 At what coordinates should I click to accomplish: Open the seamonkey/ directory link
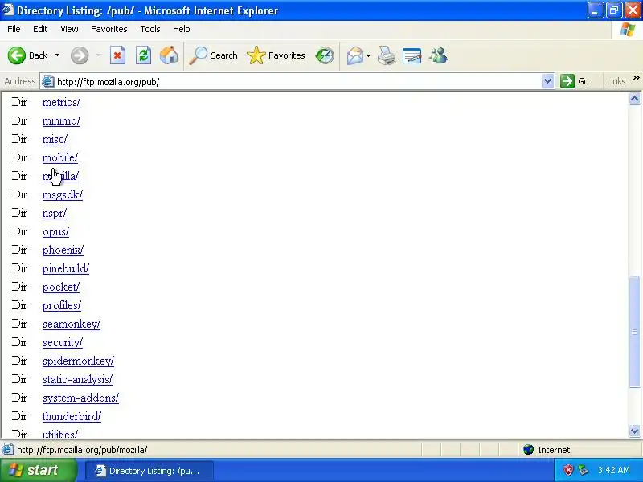pos(72,324)
